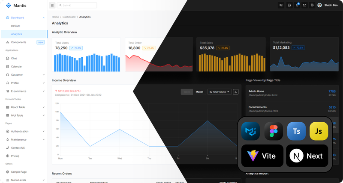
Task: Click the Total Order 27.4% badge
Action: click(149, 48)
